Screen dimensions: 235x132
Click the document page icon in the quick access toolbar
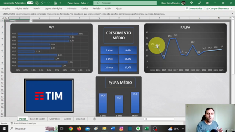(55, 3)
